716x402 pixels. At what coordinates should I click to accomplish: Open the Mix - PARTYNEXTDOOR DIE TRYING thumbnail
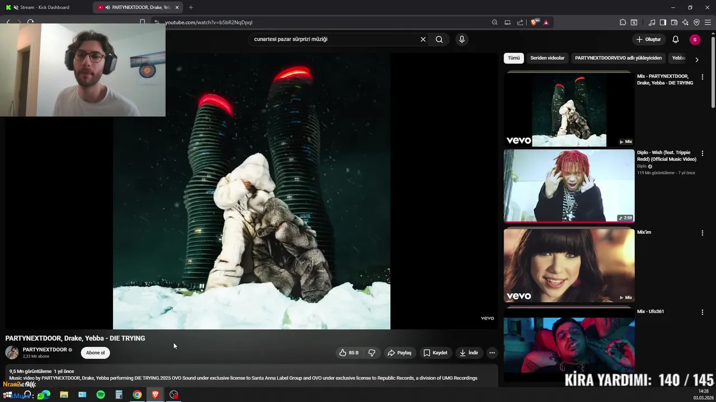click(x=569, y=110)
